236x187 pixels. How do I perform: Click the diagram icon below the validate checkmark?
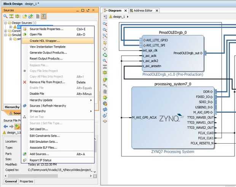[105, 104]
